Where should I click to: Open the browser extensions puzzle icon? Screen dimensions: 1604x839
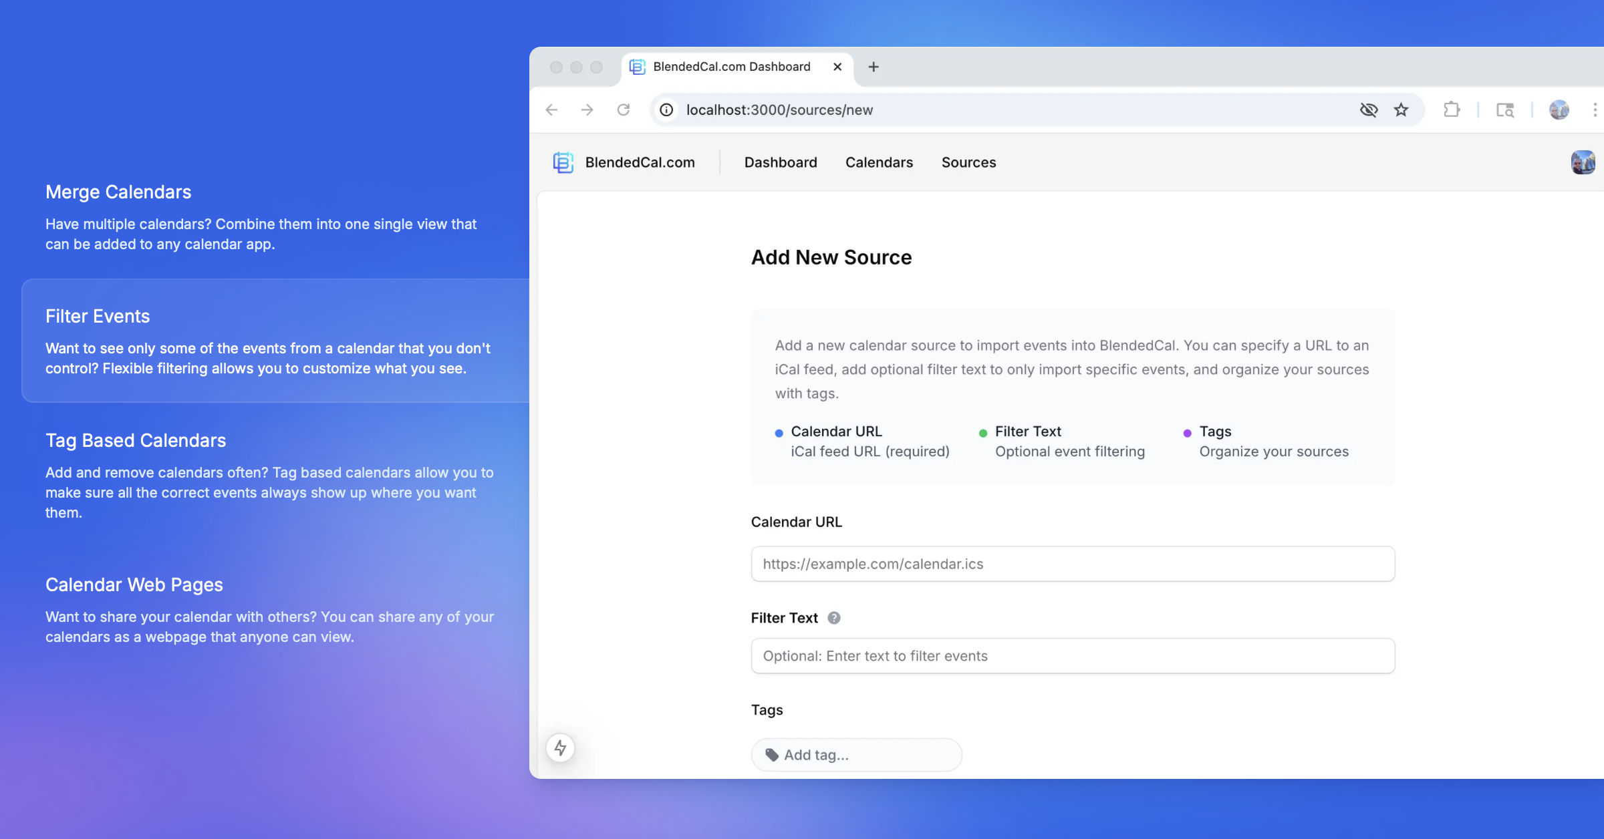point(1452,110)
